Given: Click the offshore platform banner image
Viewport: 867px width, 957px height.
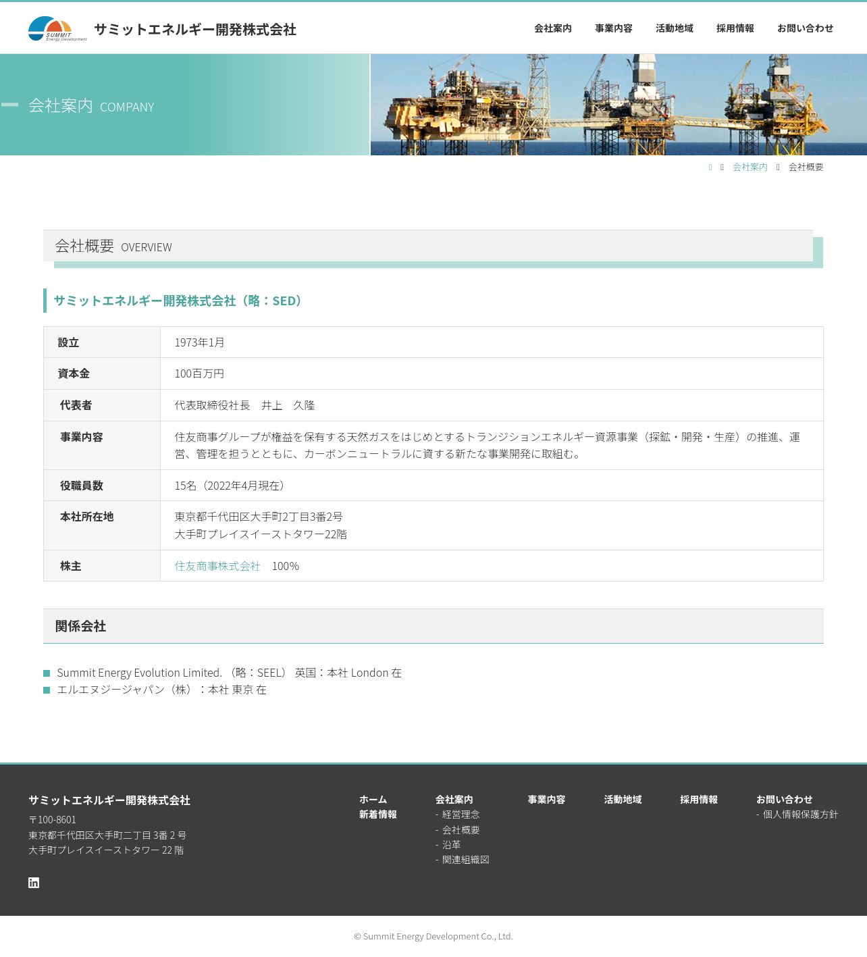Looking at the screenshot, I should click(x=619, y=105).
